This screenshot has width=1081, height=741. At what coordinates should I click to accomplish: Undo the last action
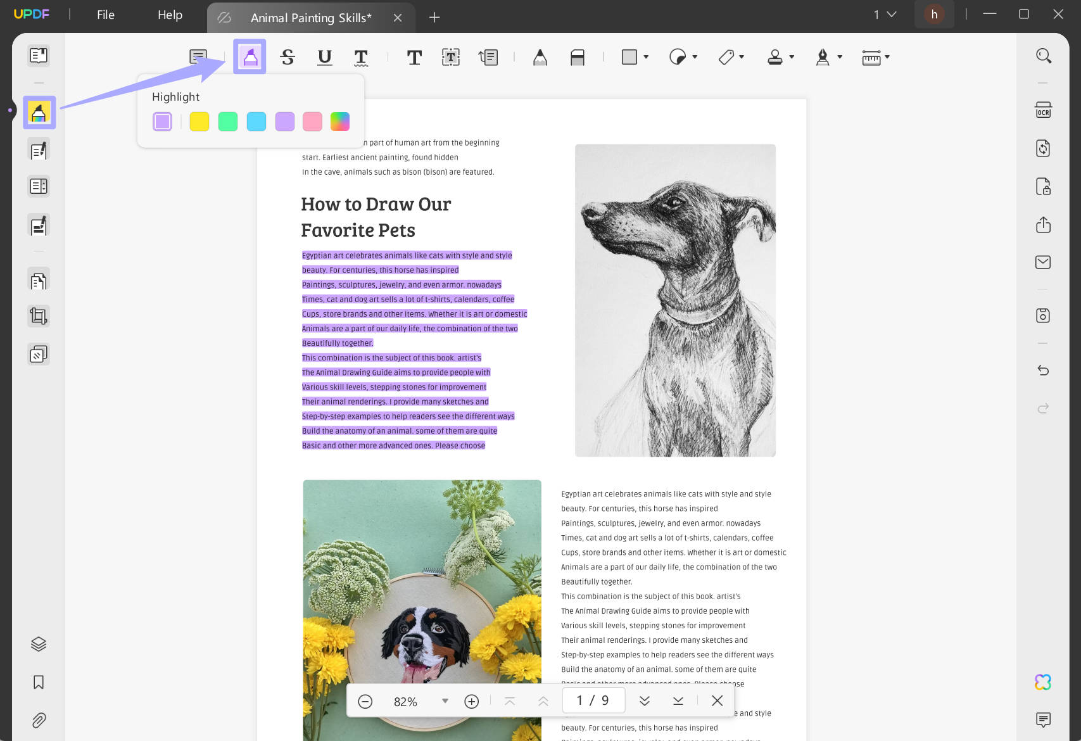(1042, 370)
